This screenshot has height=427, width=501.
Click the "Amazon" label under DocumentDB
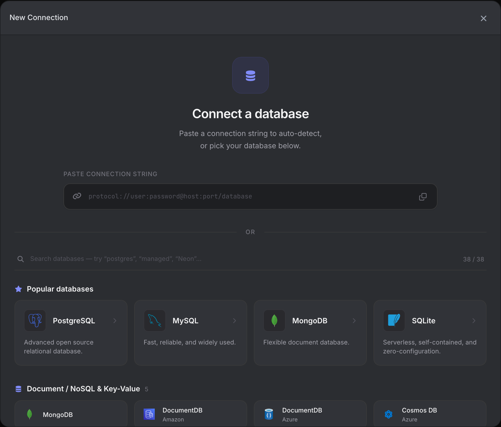173,419
